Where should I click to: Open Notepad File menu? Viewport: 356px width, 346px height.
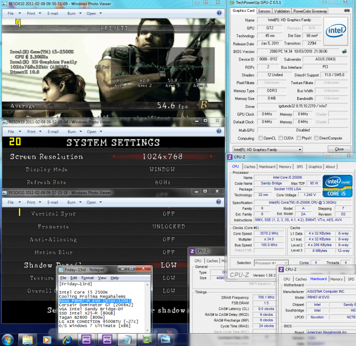(63, 278)
